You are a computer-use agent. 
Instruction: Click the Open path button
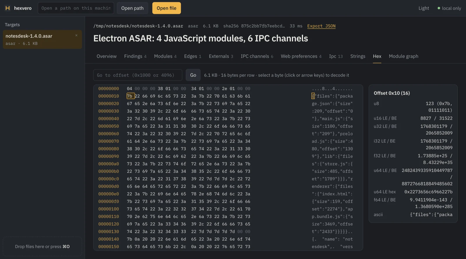pyautogui.click(x=132, y=8)
